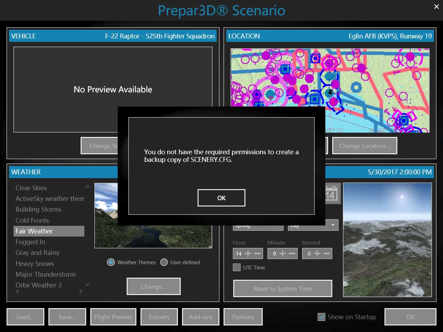This screenshot has width=443, height=332.
Task: Open Options button
Action: click(x=243, y=317)
